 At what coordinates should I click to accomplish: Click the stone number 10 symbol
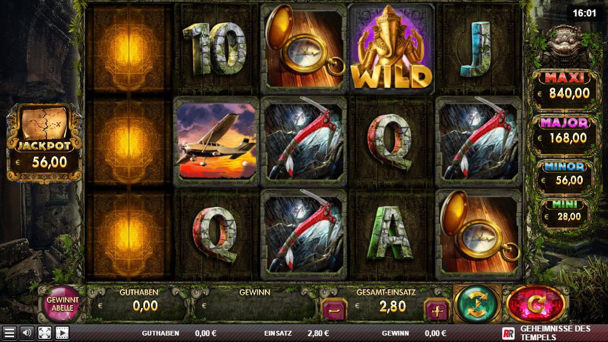pos(214,49)
